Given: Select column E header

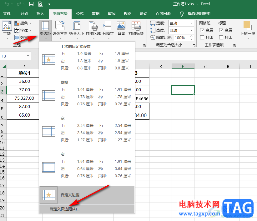Looking at the screenshot, I should tap(160, 67).
